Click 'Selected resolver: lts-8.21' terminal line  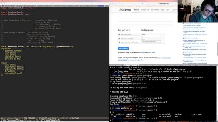click(x=123, y=96)
